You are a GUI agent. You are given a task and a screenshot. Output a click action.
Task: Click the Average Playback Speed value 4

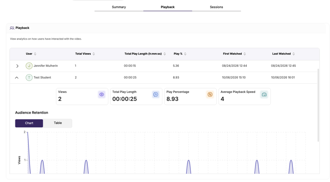222,99
